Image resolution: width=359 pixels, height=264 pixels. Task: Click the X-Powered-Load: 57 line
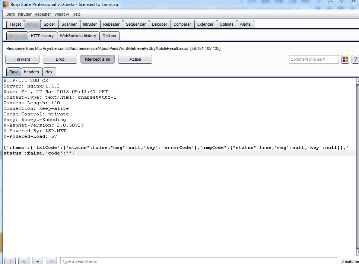pos(30,136)
